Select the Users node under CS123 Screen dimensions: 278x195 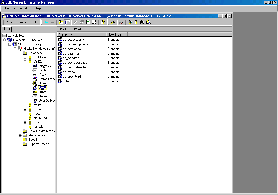(x=42, y=83)
